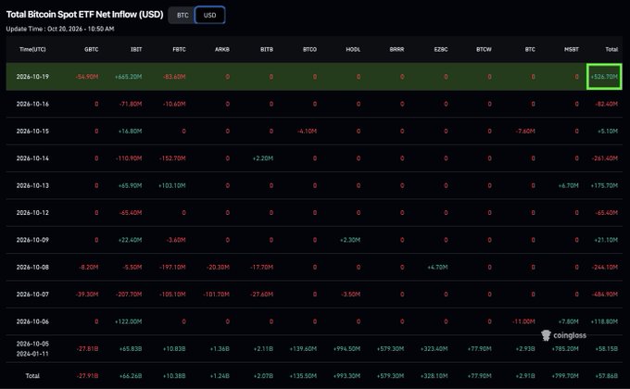Click the HODL column header

(x=353, y=49)
